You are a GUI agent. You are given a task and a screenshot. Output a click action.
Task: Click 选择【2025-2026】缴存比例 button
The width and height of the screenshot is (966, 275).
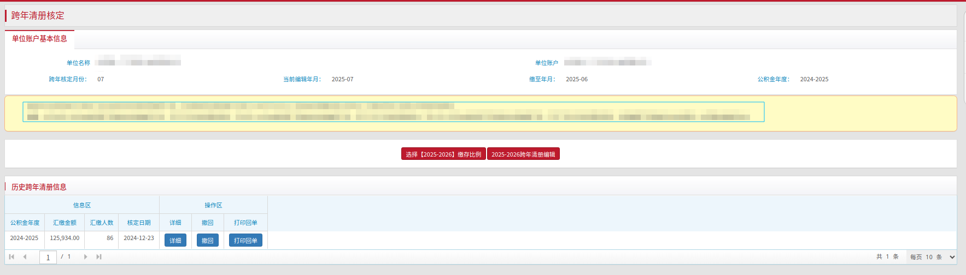443,154
